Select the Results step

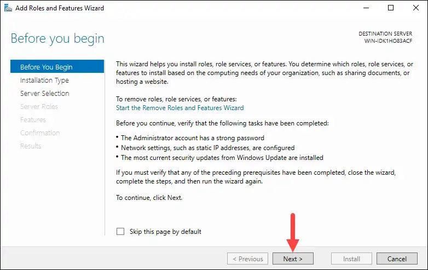pyautogui.click(x=31, y=146)
